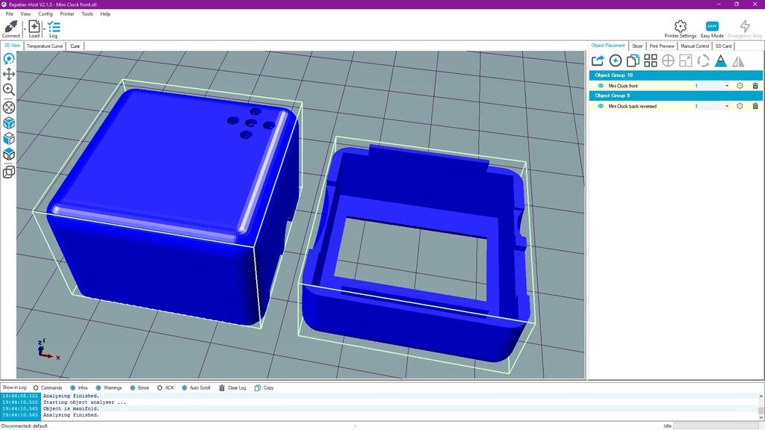Select the Move viewpoint tool
Screen dimensions: 765x430
9,74
